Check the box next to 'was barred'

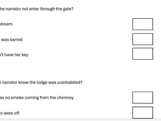pos(143,39)
